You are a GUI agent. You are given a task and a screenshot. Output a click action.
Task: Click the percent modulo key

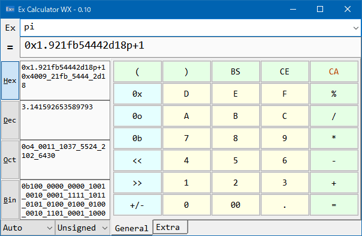point(334,94)
